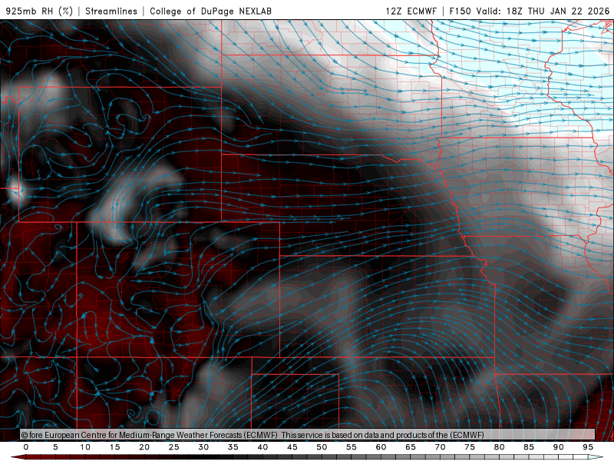The height and width of the screenshot is (461, 614).
Task: Click the "95" value on color scale
Action: click(588, 447)
